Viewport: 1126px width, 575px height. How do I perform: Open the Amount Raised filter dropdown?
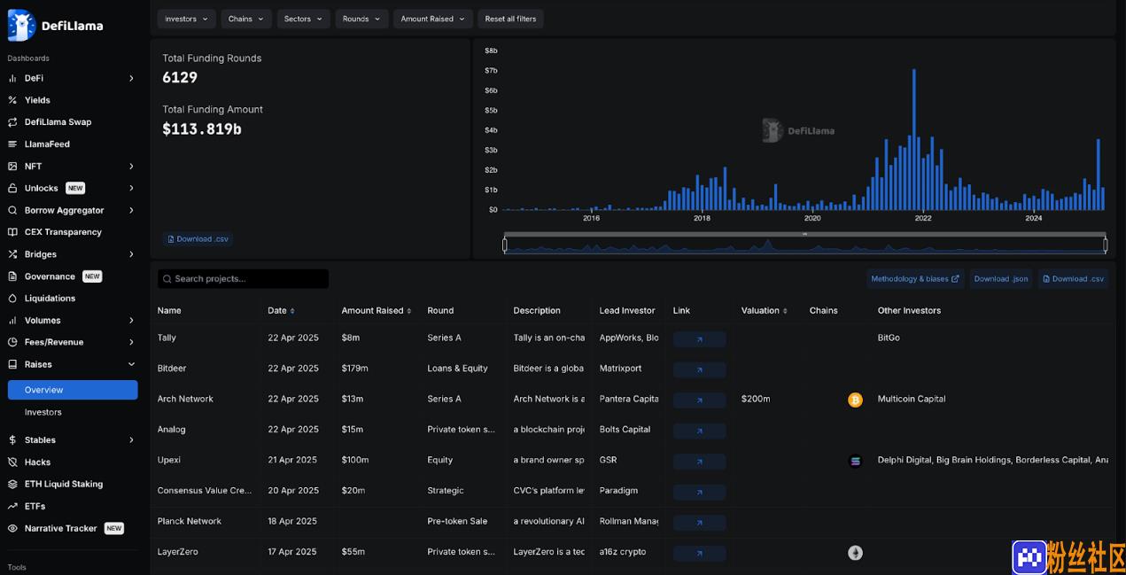pos(433,19)
